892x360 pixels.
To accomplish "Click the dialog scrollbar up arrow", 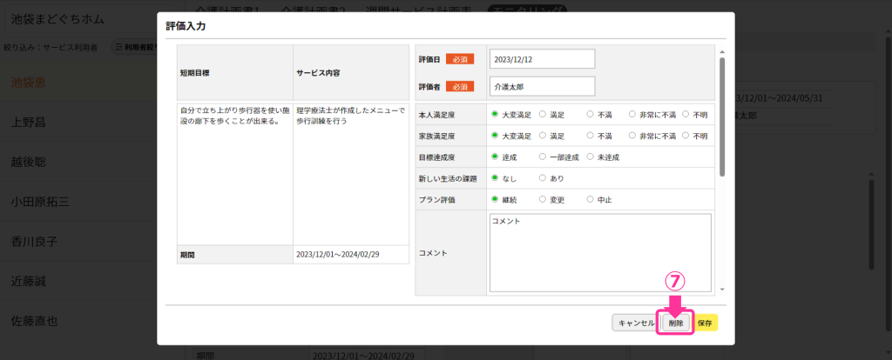I will tap(721, 50).
